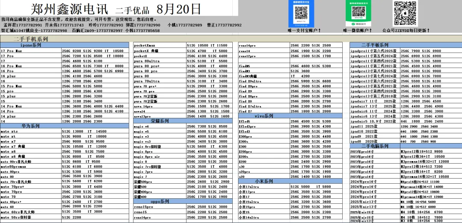
Task: Click the "17 Pro Max" model cell
Action: click(31, 50)
